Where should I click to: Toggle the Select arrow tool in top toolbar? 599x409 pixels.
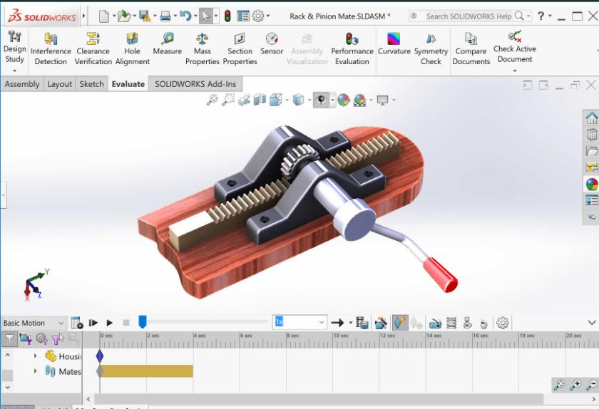coord(205,16)
